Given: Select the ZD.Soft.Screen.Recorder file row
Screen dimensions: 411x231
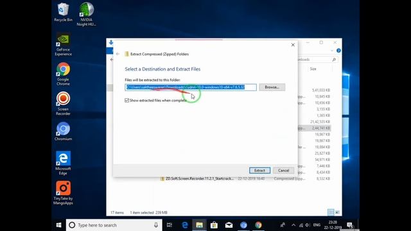Looking at the screenshot, I should (245, 178).
